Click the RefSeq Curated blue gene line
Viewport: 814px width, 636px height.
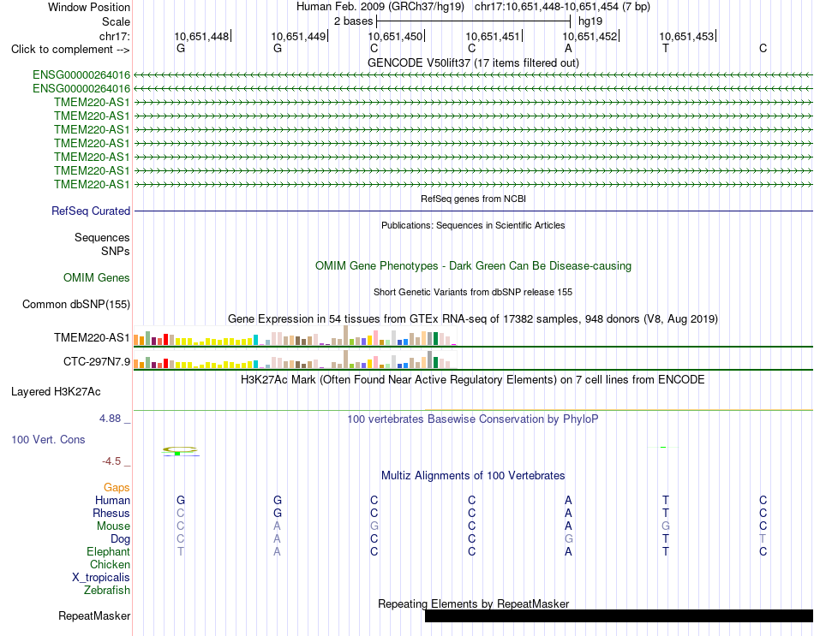474,211
